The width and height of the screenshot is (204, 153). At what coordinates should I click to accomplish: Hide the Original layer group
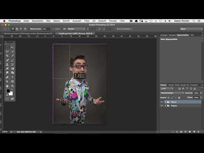(161, 106)
